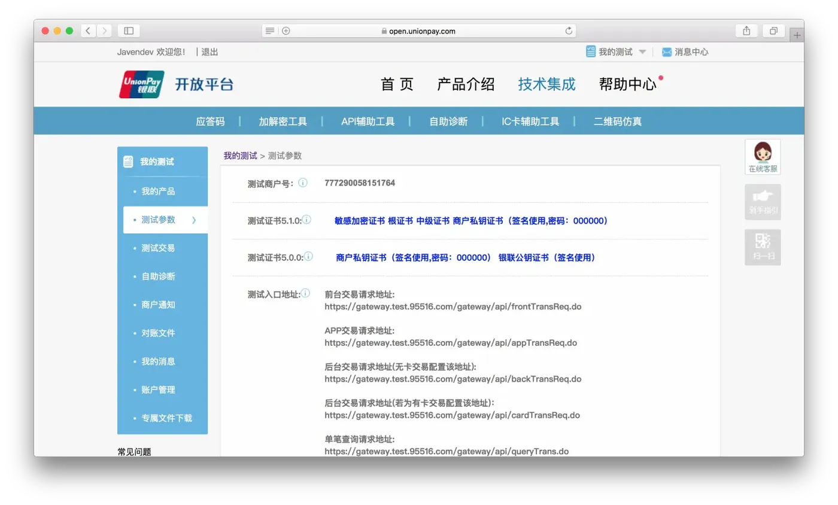This screenshot has width=838, height=505.
Task: Click the Safari share icon
Action: (746, 31)
